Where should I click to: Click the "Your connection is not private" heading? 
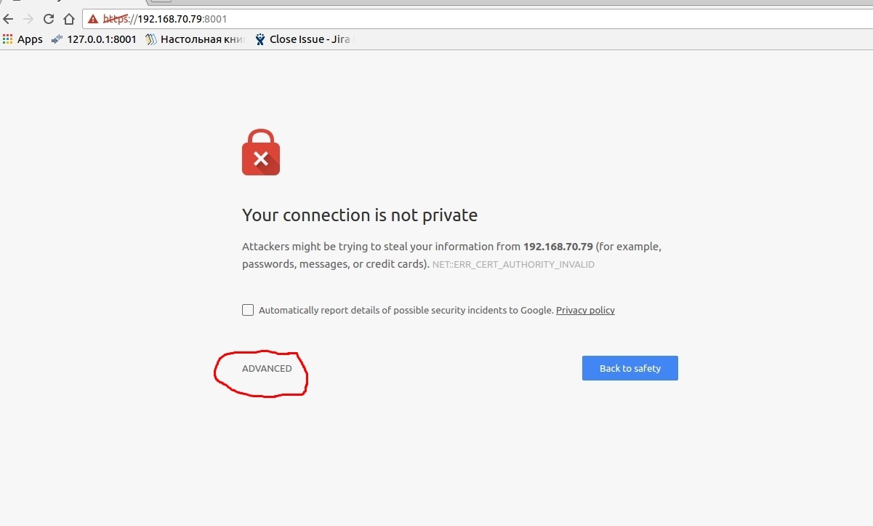(360, 215)
